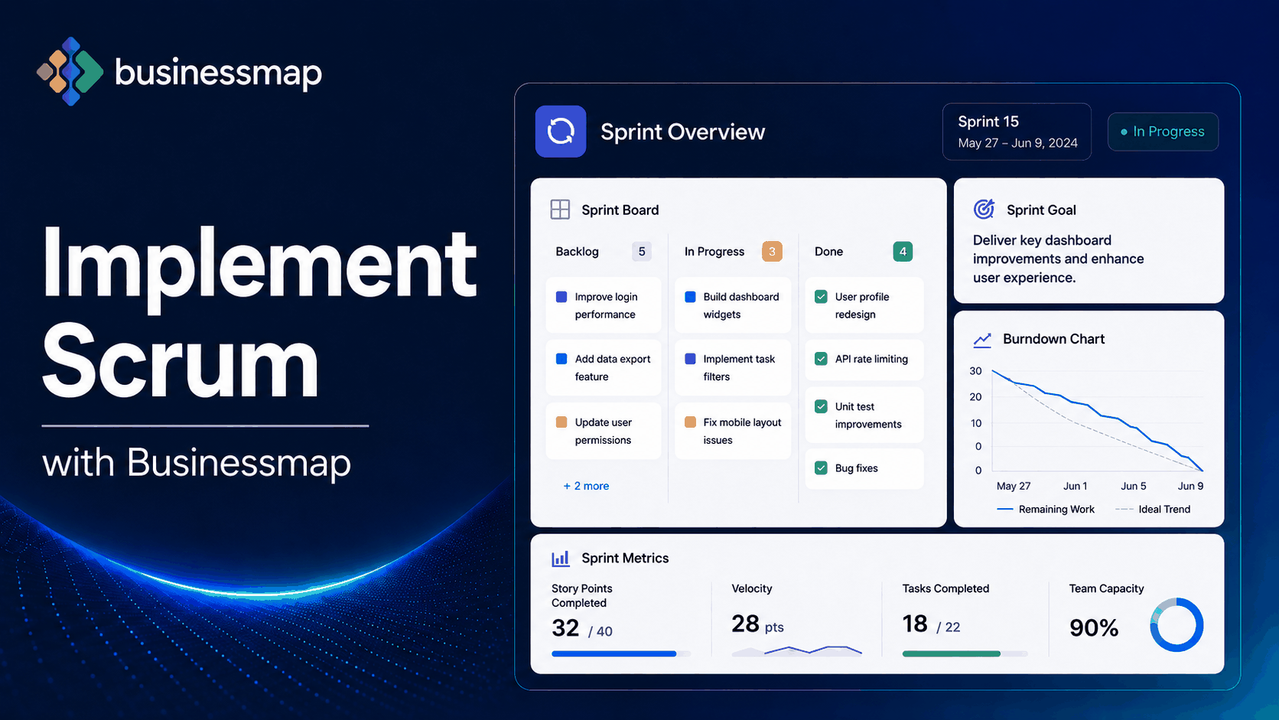
Task: Click the '90%' team capacity value
Action: click(x=1094, y=628)
